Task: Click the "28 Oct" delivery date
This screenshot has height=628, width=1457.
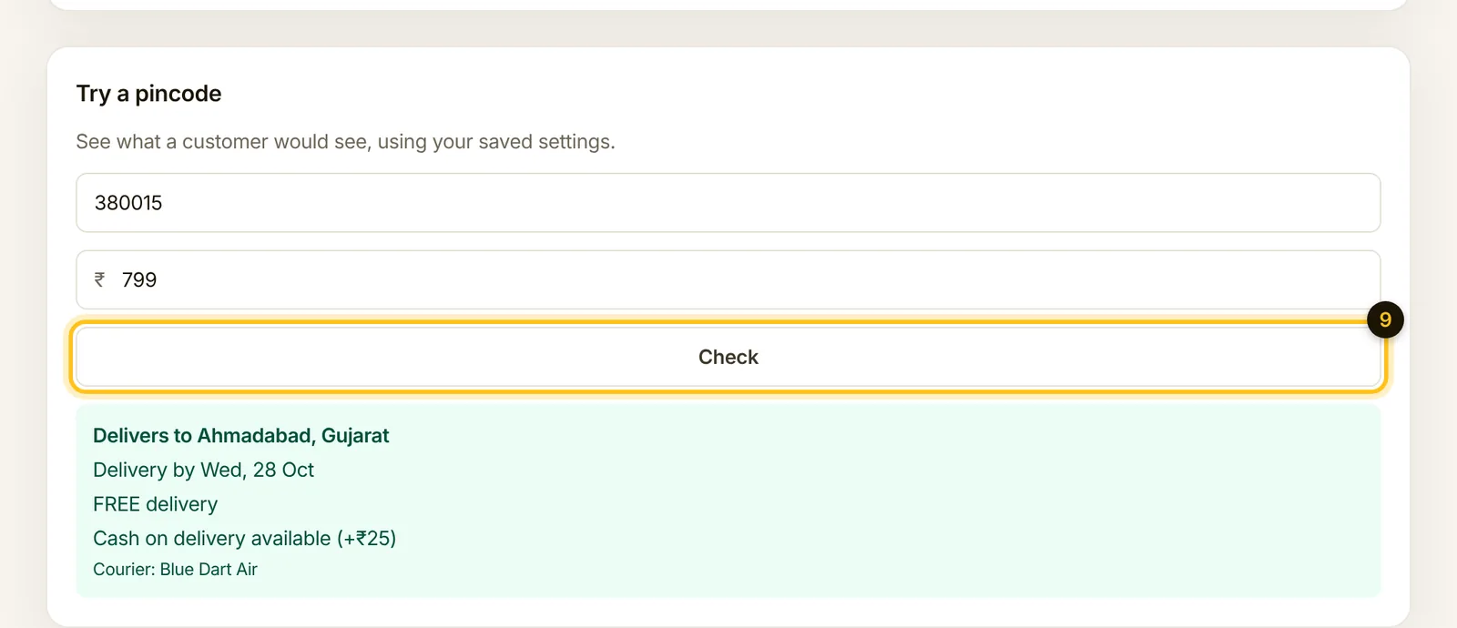Action: pos(283,470)
